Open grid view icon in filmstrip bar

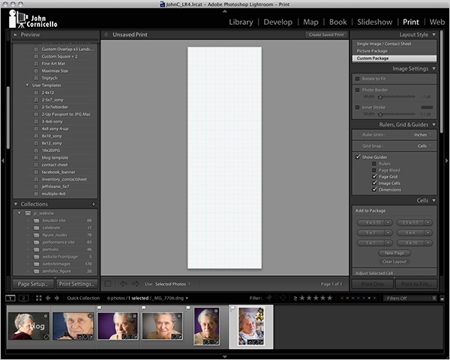(39, 298)
